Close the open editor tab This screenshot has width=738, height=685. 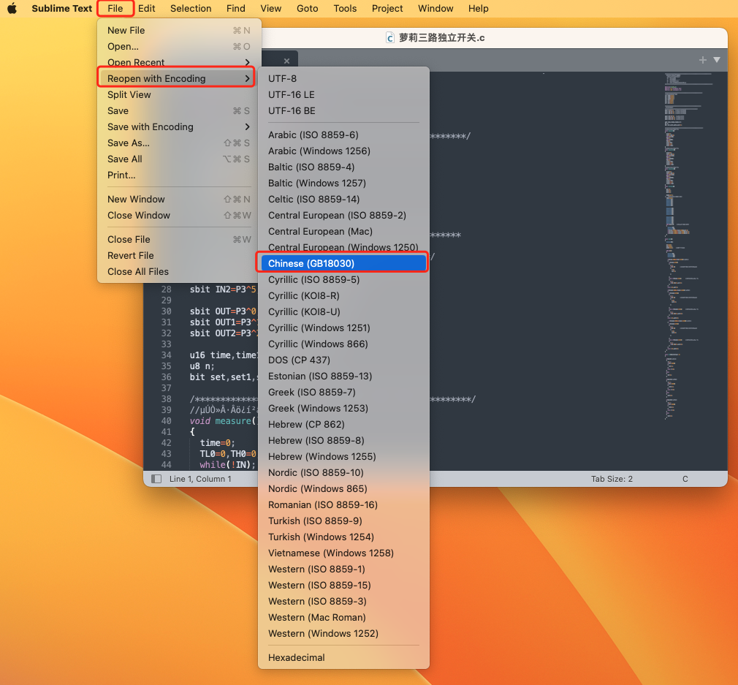(286, 61)
